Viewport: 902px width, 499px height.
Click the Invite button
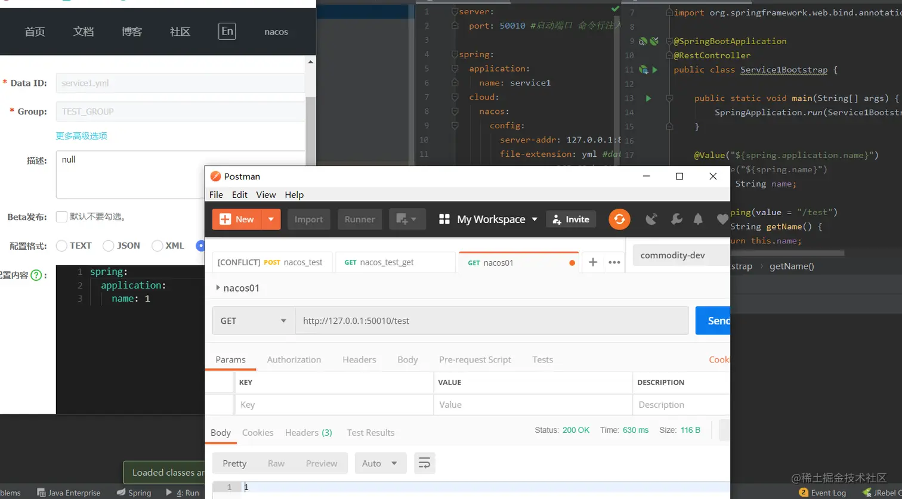click(571, 219)
